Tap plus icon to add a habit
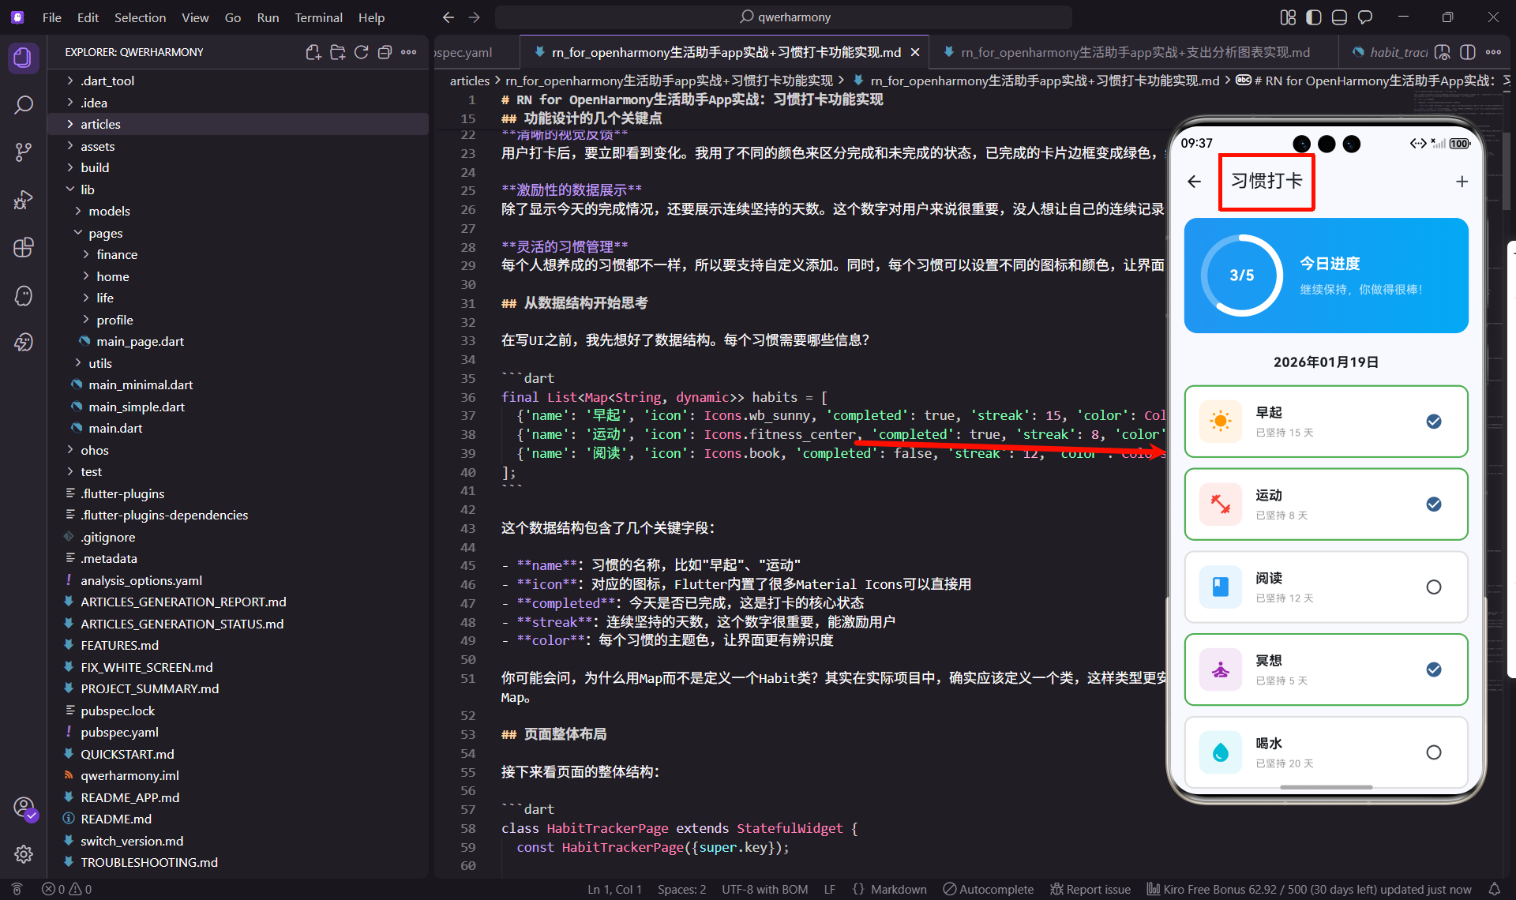 (x=1462, y=182)
